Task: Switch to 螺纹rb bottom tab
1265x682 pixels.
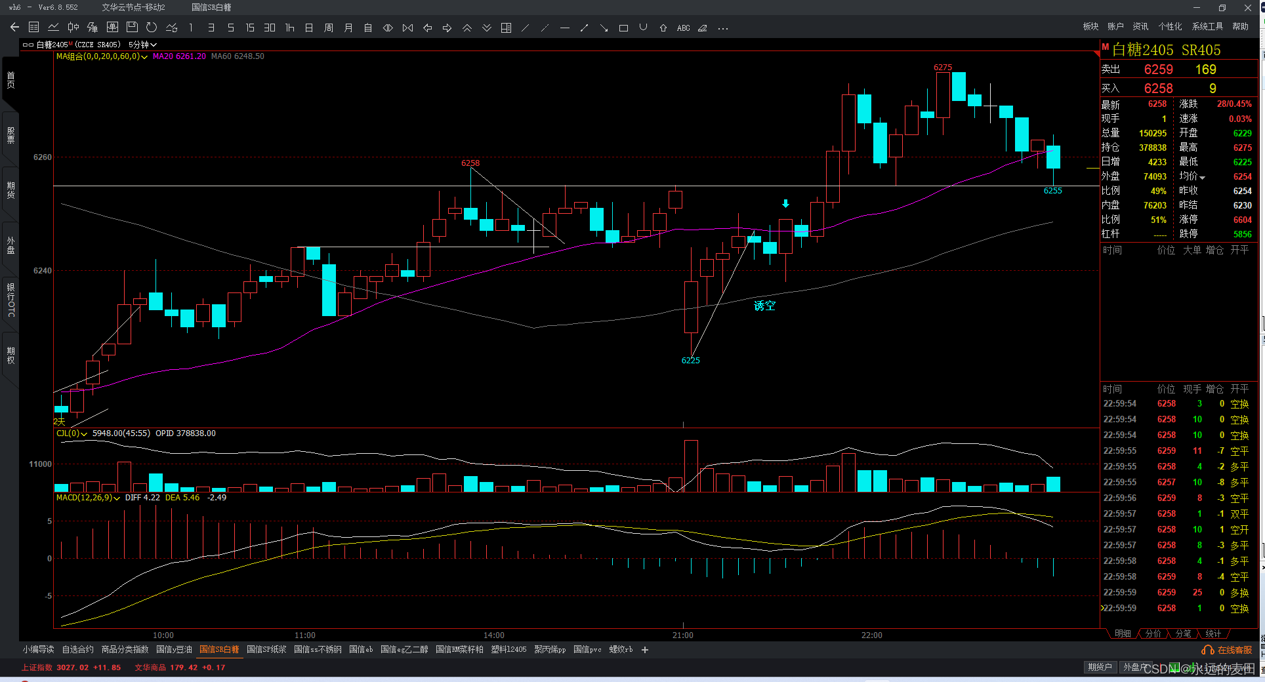Action: [x=621, y=649]
